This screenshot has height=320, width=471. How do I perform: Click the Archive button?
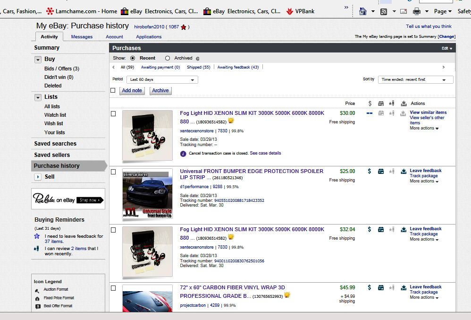click(x=160, y=90)
